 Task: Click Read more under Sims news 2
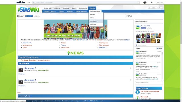pyautogui.click(x=22, y=86)
